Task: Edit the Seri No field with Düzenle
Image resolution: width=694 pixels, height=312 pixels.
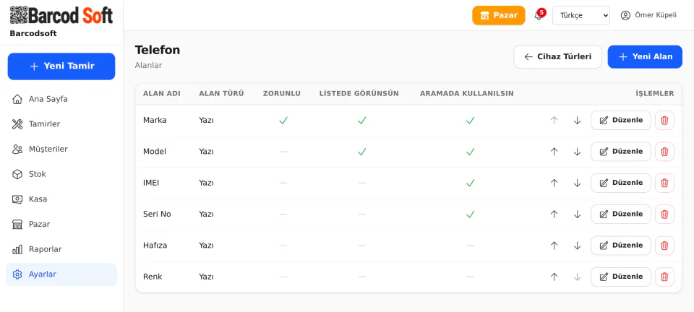Action: point(621,214)
